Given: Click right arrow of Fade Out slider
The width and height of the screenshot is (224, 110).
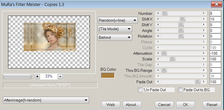Looking at the screenshot, I should click(x=204, y=82).
